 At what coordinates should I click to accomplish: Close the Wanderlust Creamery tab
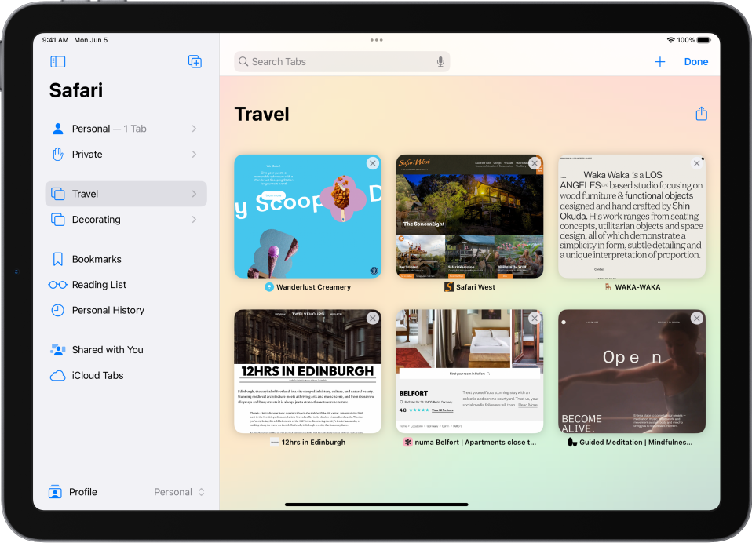pos(372,162)
